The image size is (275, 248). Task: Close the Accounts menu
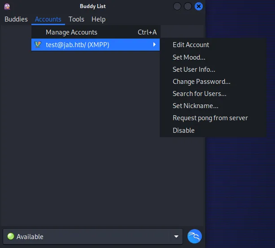coord(48,19)
